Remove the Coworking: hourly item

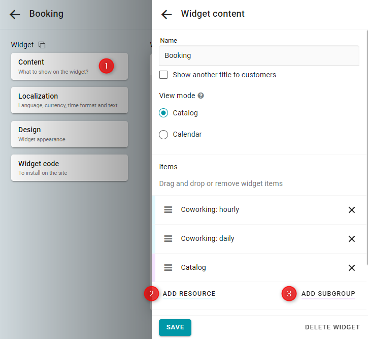pos(352,210)
